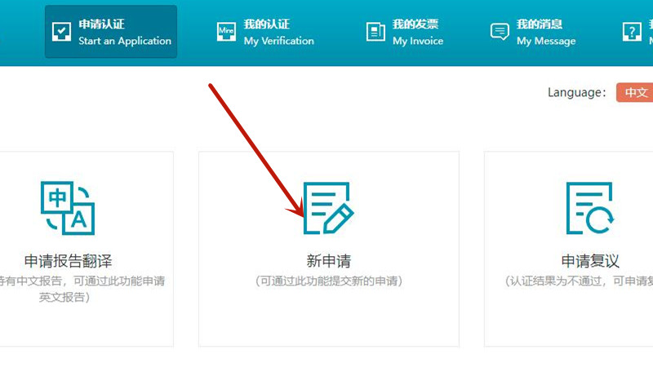
Task: Click the My Invoice document icon
Action: pyautogui.click(x=375, y=32)
